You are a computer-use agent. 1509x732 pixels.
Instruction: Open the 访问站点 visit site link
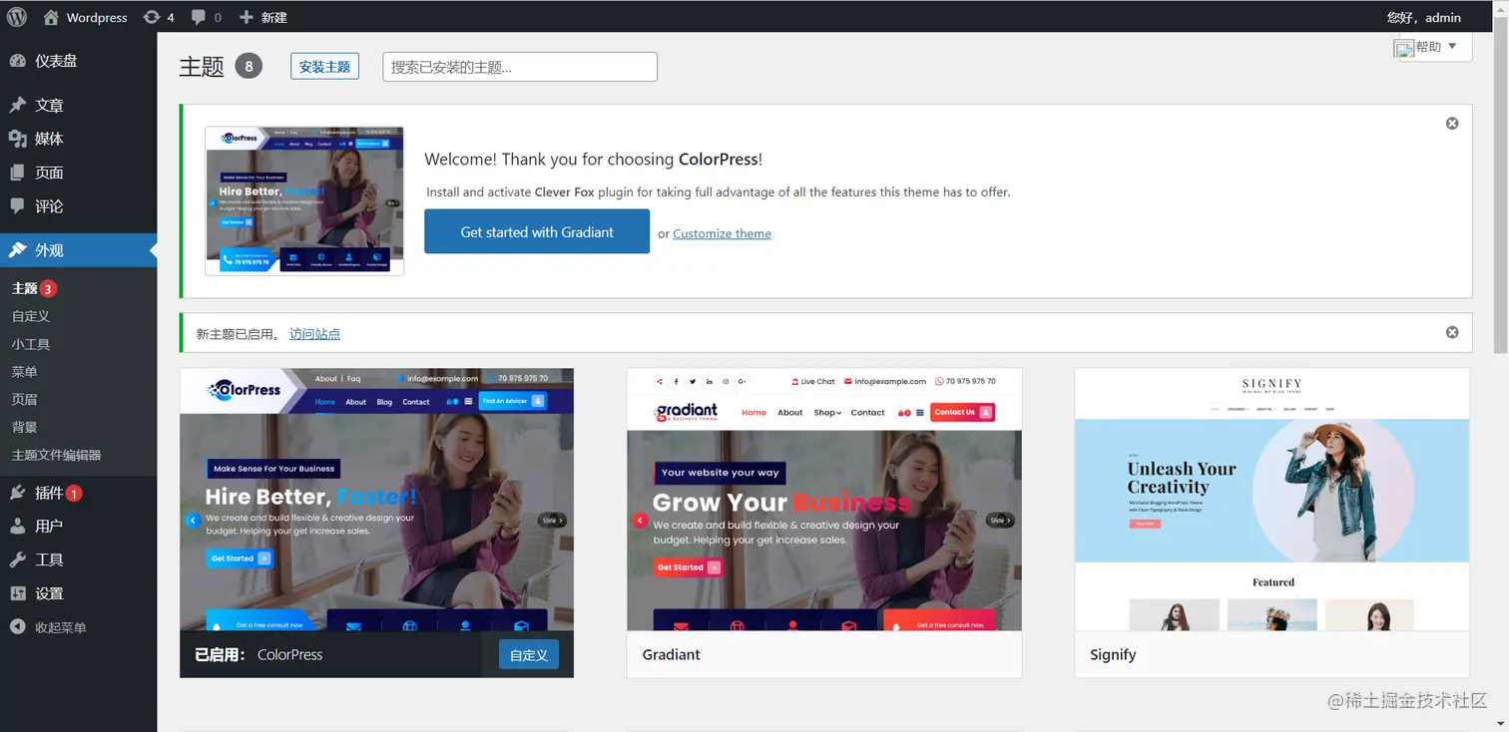tap(314, 334)
